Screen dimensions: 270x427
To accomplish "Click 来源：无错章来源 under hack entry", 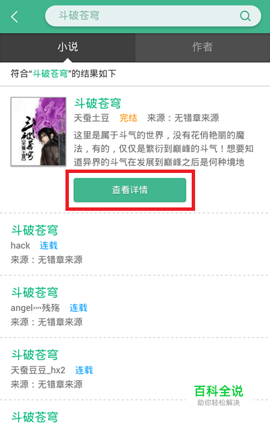I will (47, 260).
